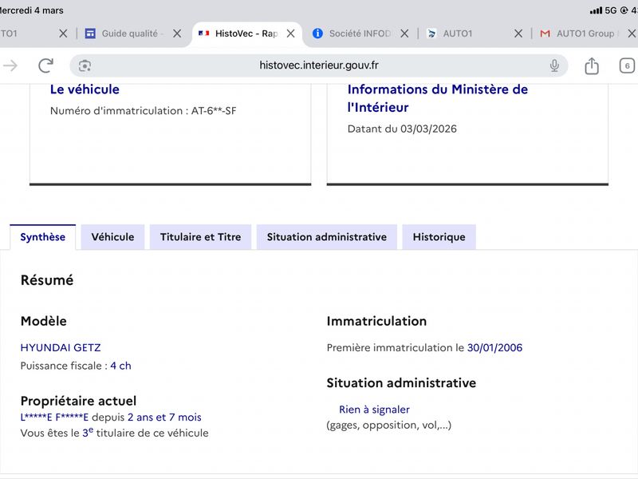Image resolution: width=638 pixels, height=479 pixels.
Task: Close the Guide qualité tab
Action: point(177,34)
